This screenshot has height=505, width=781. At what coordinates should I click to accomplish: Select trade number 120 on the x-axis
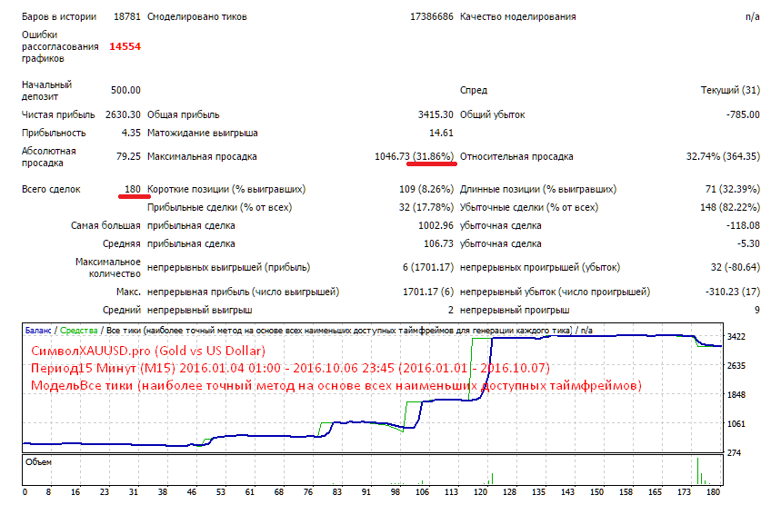point(480,492)
